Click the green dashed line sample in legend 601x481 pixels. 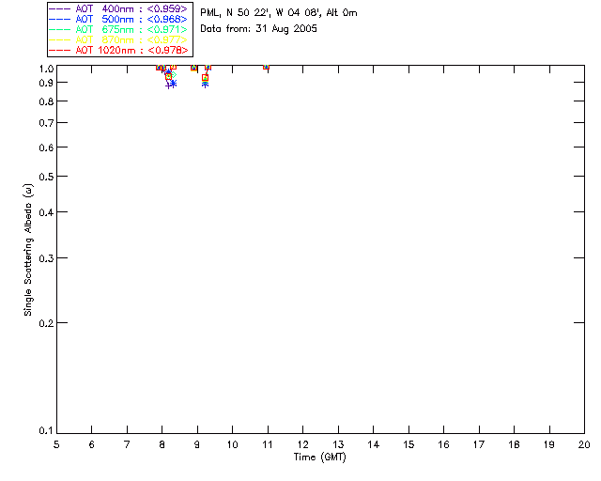60,29
